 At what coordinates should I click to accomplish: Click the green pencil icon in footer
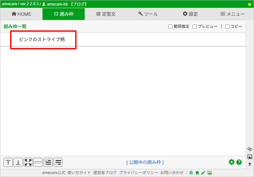[203, 173]
